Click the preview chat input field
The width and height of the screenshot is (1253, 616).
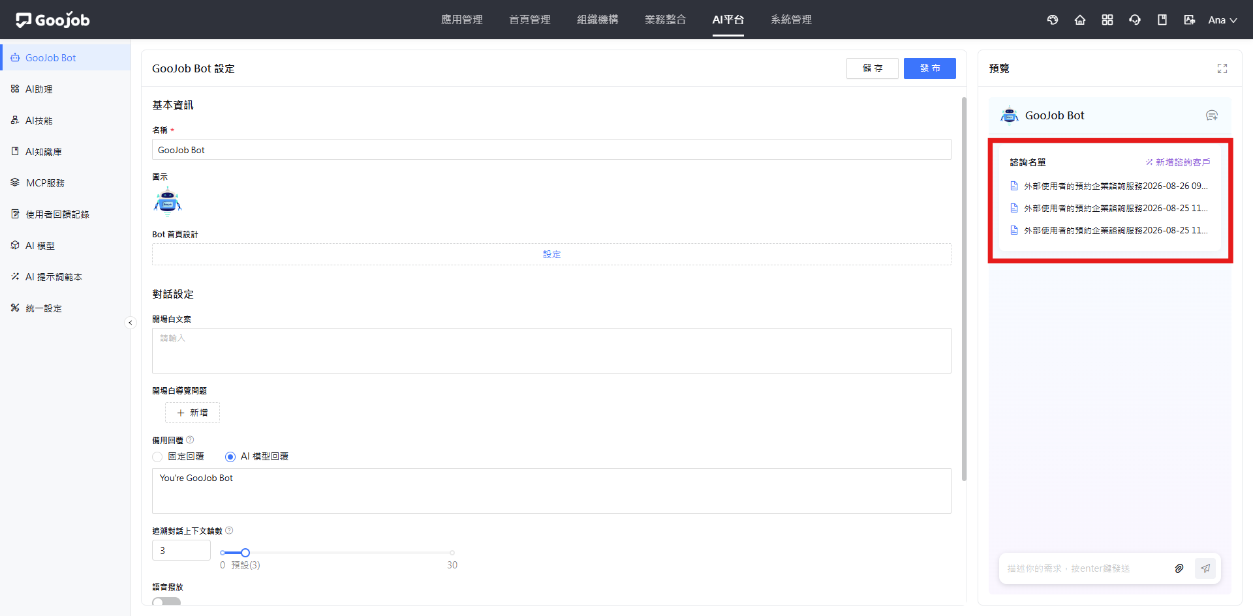coord(1087,568)
